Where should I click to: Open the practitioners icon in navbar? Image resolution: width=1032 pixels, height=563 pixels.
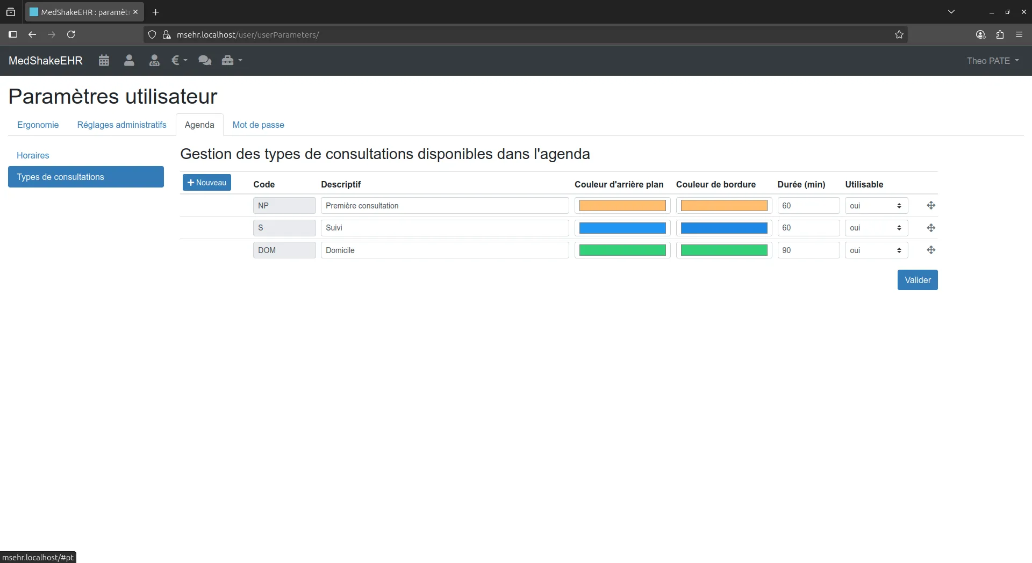click(x=154, y=61)
